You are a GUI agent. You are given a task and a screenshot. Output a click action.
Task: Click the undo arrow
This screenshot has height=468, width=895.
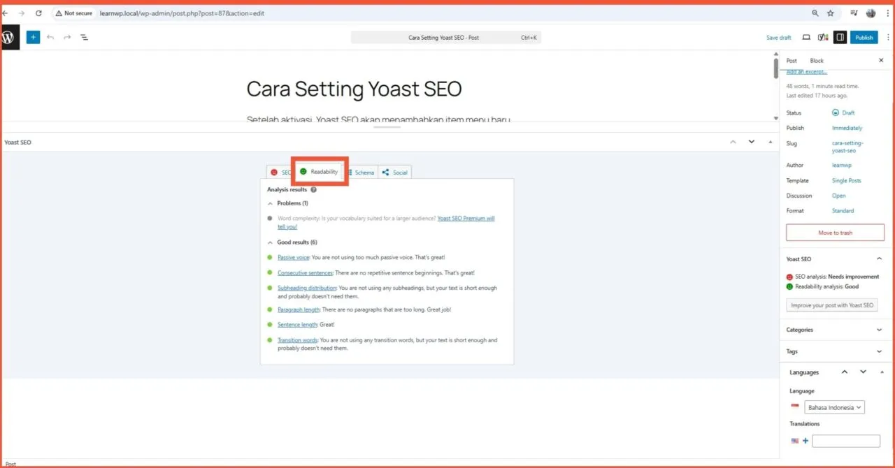pos(50,37)
